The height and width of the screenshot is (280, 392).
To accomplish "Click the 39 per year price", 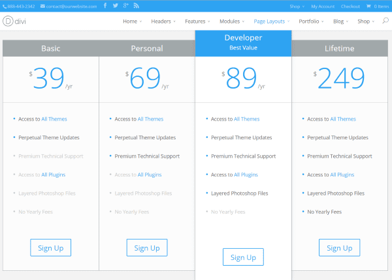I will pos(51,78).
